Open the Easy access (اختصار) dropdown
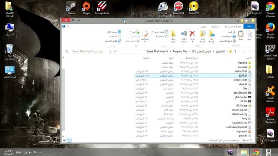 [x=162, y=36]
